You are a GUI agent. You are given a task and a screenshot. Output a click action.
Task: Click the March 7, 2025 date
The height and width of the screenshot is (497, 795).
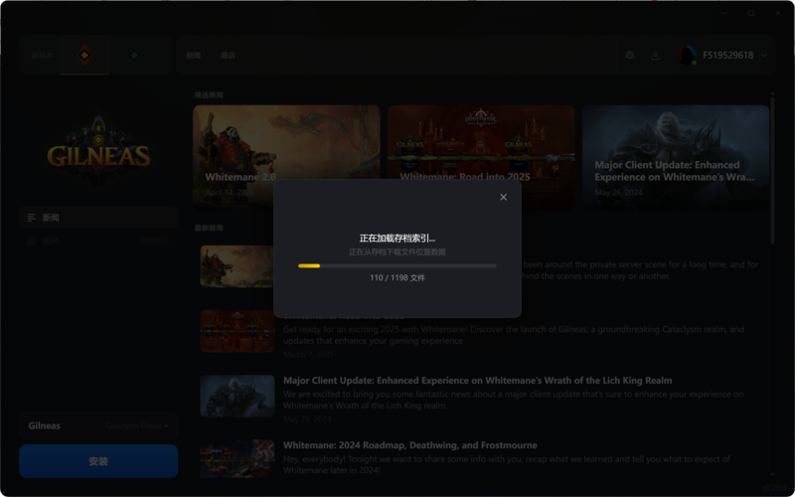click(308, 355)
